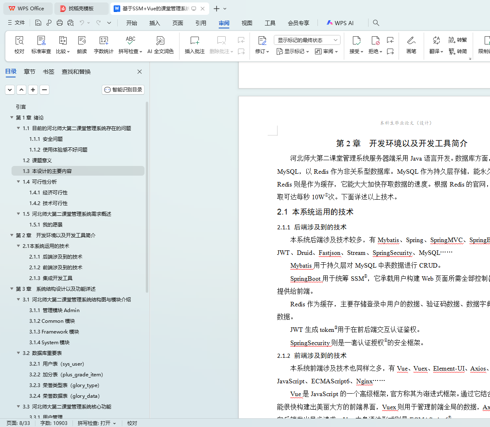Open the WPS Office home tab
The image size is (490, 427).
coord(28,8)
